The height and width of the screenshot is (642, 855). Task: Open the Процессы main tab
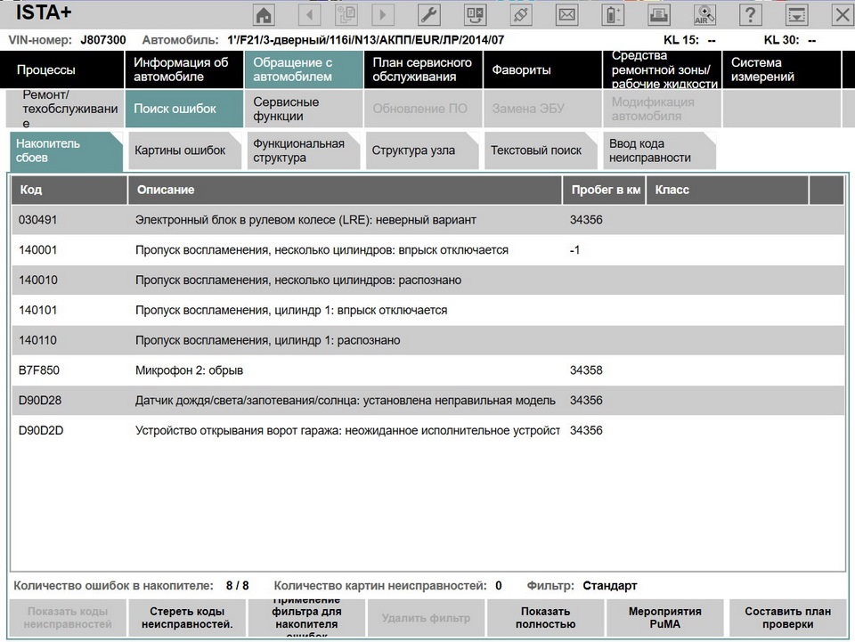pos(62,69)
